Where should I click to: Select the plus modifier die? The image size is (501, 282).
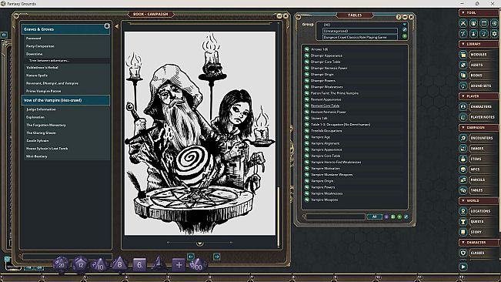point(179,265)
